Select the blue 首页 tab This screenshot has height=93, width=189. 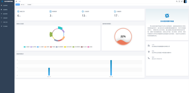[x=18, y=5]
